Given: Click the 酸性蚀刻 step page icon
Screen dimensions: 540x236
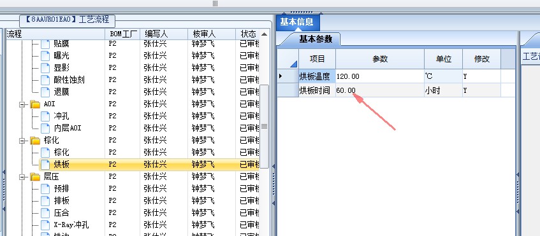Looking at the screenshot, I should point(45,80).
